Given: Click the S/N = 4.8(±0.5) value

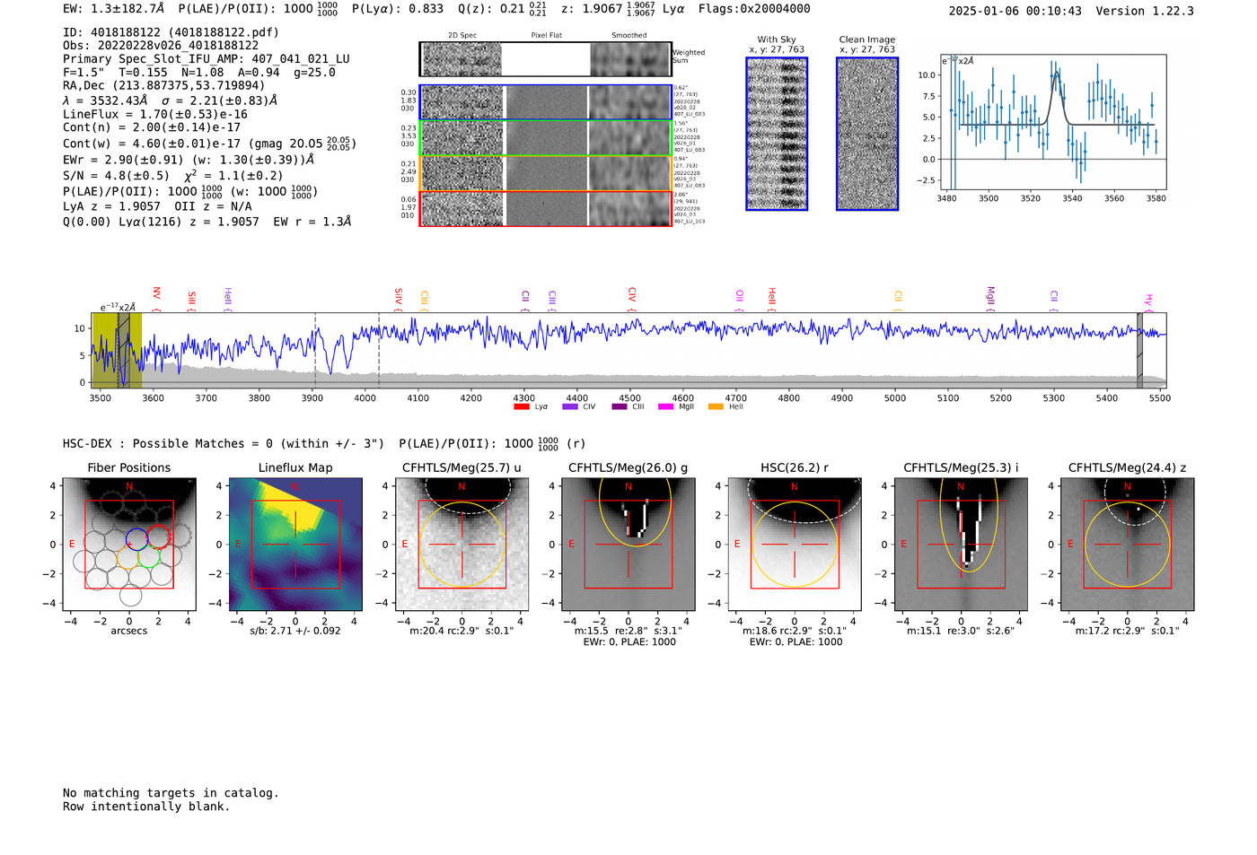Looking at the screenshot, I should click(x=116, y=176).
